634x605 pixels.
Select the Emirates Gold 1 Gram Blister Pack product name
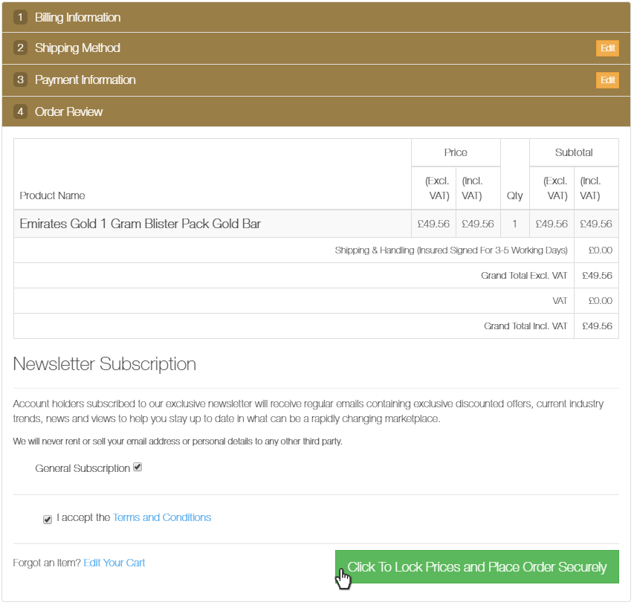point(140,224)
